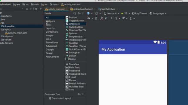Open design surface layers icon
The image size is (188, 105).
[x=88, y=13]
